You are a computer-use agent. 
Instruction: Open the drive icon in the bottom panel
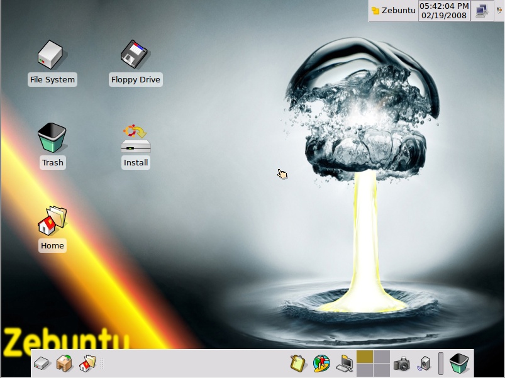pyautogui.click(x=42, y=364)
